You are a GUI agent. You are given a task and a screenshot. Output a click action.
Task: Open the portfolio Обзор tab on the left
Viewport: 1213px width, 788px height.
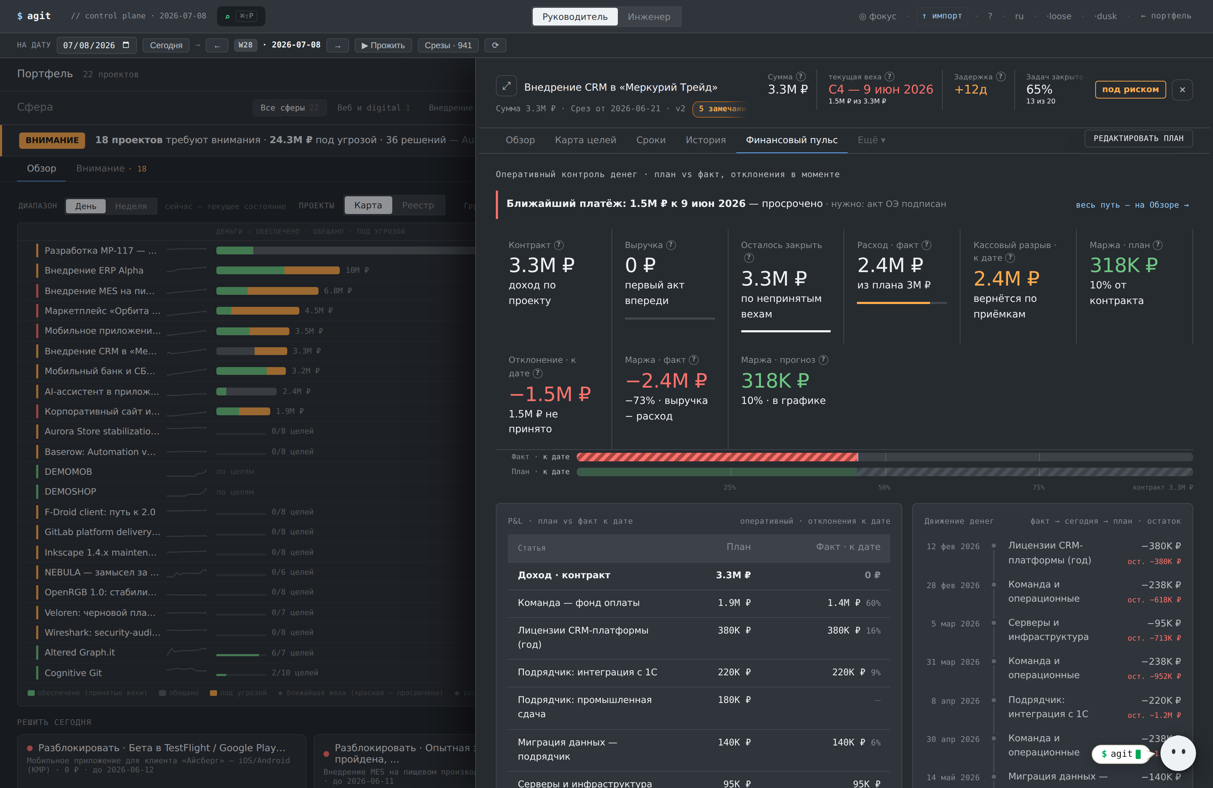pos(41,169)
